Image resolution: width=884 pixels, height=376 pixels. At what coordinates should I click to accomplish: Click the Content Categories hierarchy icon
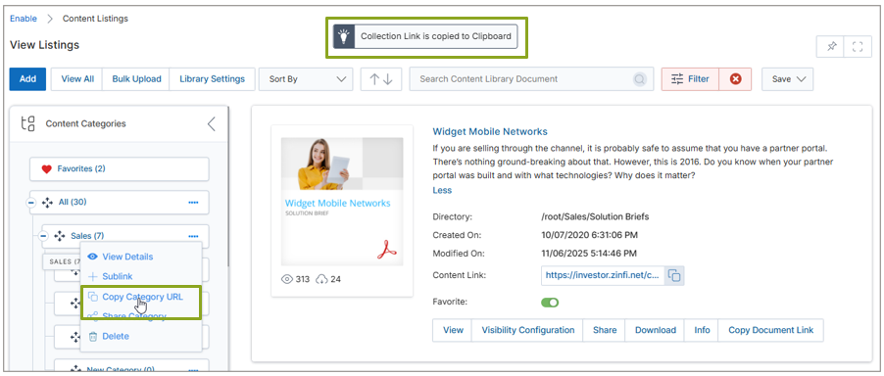coord(27,123)
